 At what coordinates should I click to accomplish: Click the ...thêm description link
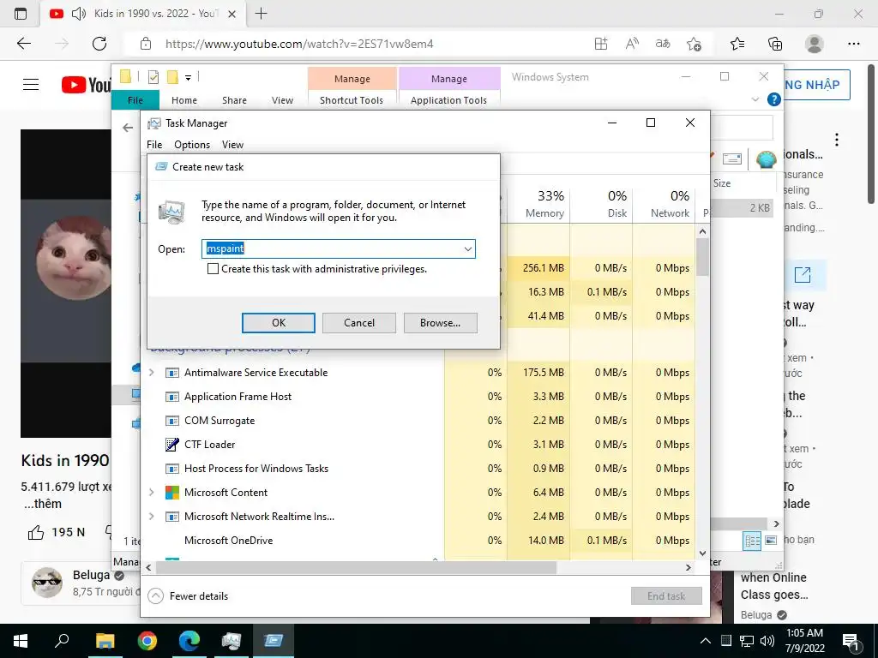coord(43,504)
